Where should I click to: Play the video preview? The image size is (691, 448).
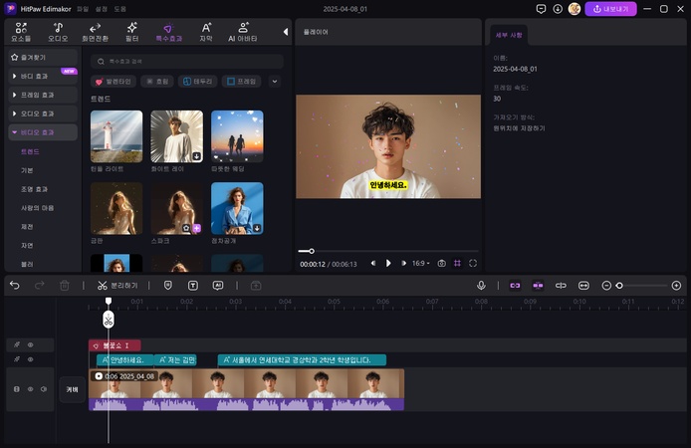pyautogui.click(x=388, y=263)
